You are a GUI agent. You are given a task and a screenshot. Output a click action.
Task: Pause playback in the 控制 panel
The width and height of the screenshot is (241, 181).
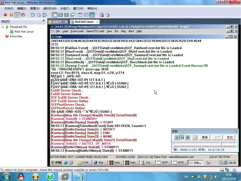182,137
